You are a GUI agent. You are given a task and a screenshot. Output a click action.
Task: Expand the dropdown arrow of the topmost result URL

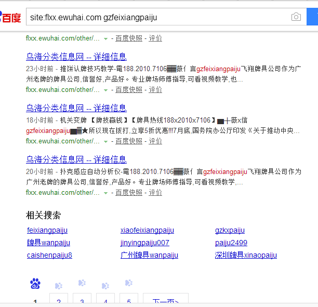pyautogui.click(x=105, y=39)
